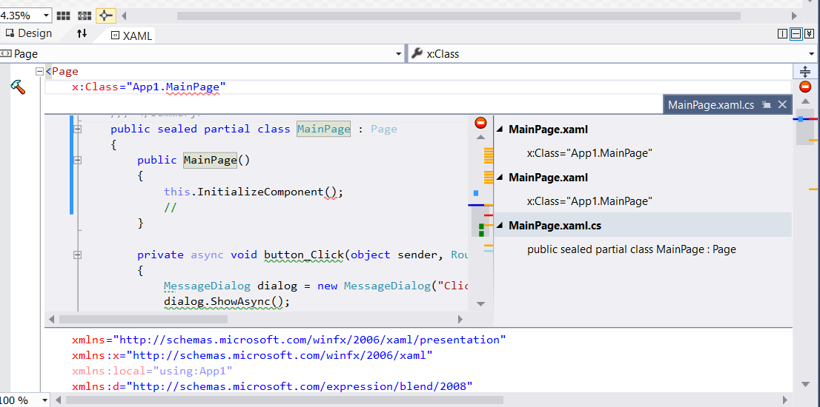Click the peek horizontal scroll right arrow
Screen dimensions: 820x407
point(460,319)
